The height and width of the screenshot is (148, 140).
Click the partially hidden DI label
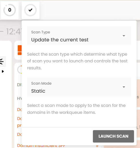click(x=20, y=85)
